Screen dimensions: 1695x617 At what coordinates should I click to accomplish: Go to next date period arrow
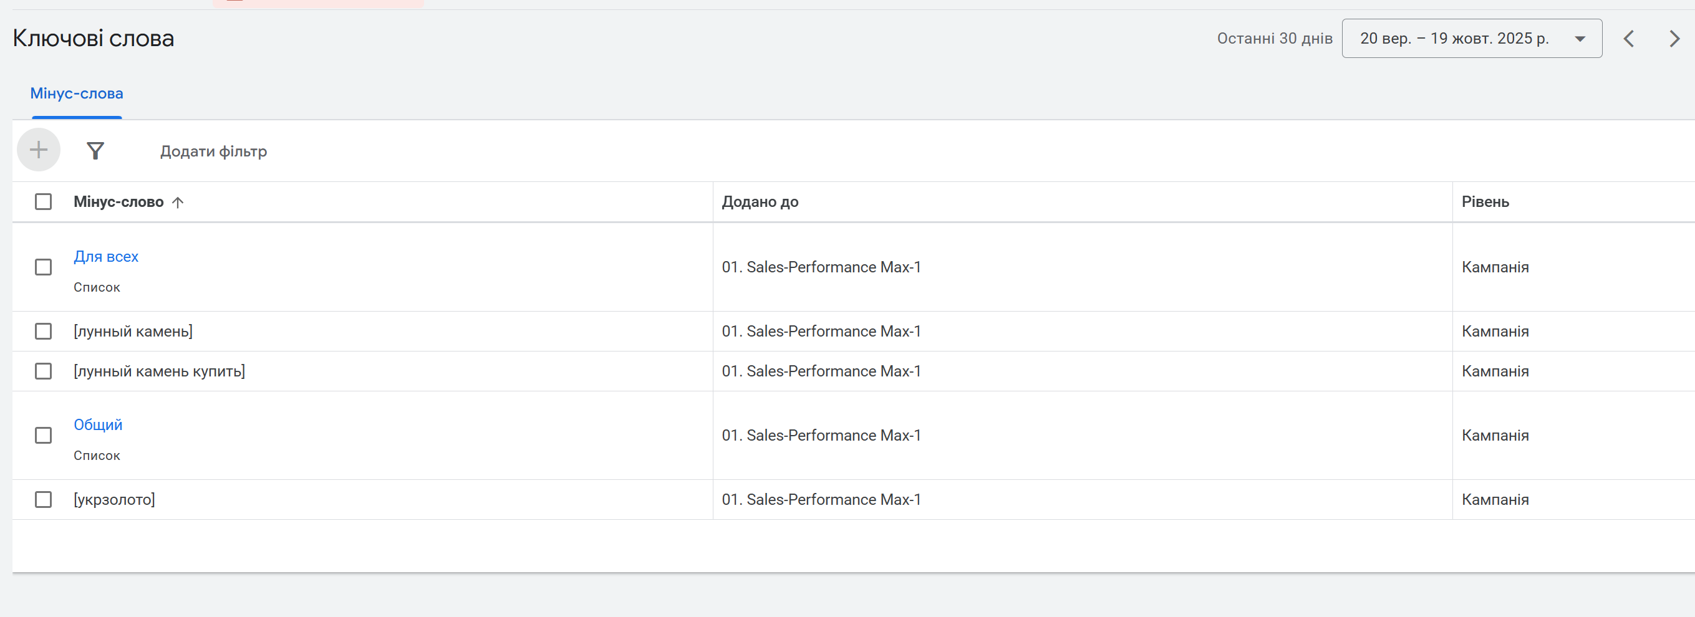tap(1674, 39)
